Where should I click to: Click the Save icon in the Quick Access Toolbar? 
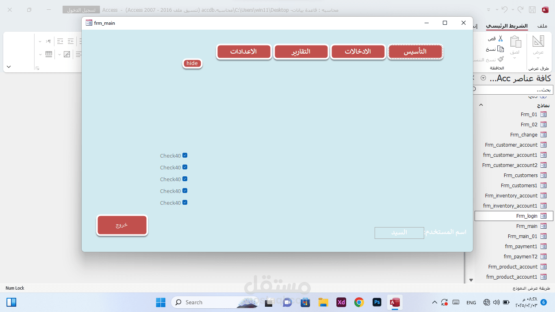click(532, 9)
